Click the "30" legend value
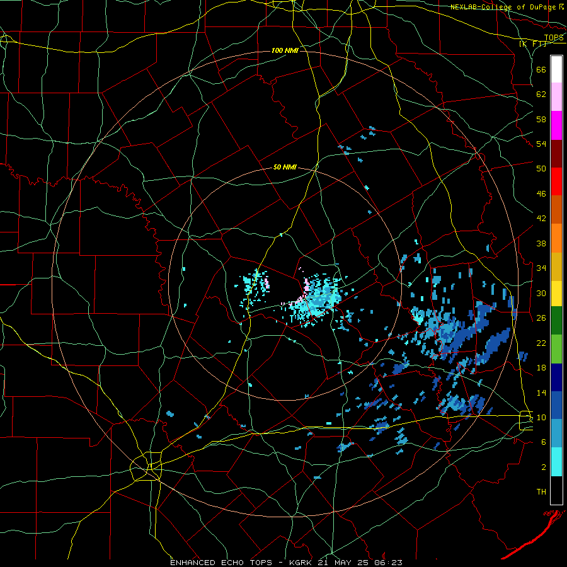The width and height of the screenshot is (567, 567). click(541, 293)
